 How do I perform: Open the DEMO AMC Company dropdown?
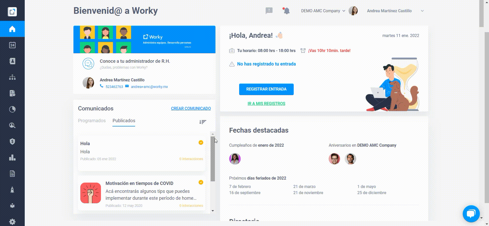pos(323,11)
